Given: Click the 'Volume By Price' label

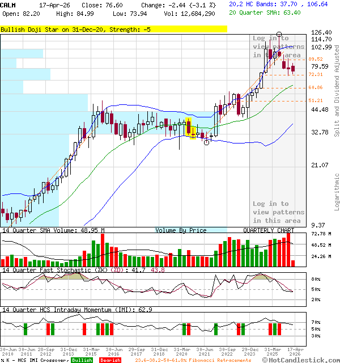Looking at the screenshot, I should [181, 230].
